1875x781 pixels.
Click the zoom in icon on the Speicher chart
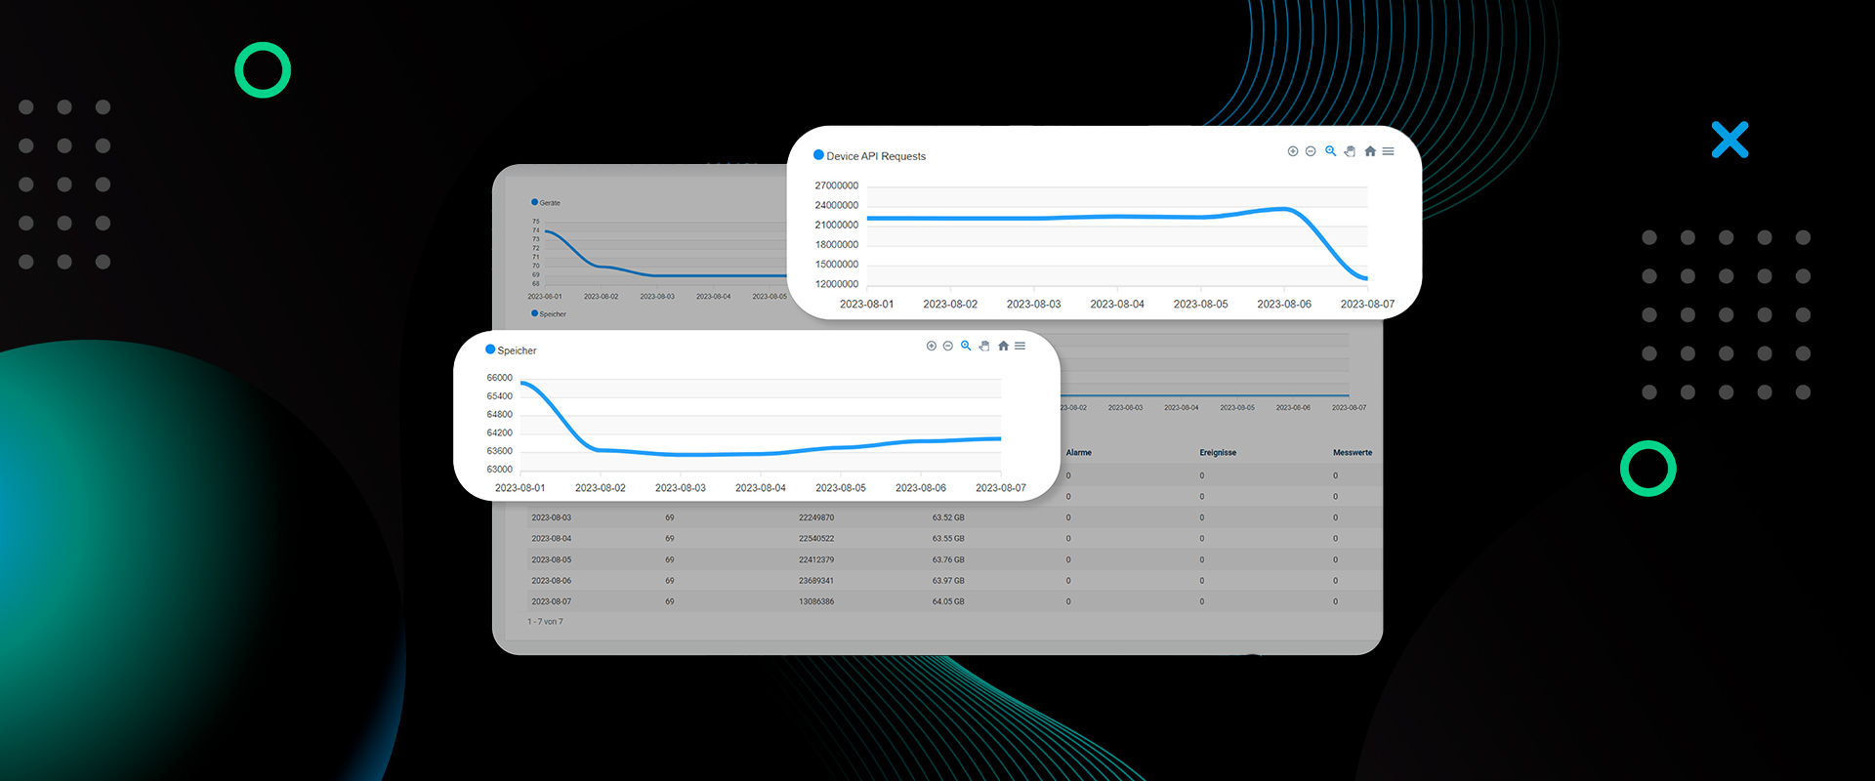932,346
